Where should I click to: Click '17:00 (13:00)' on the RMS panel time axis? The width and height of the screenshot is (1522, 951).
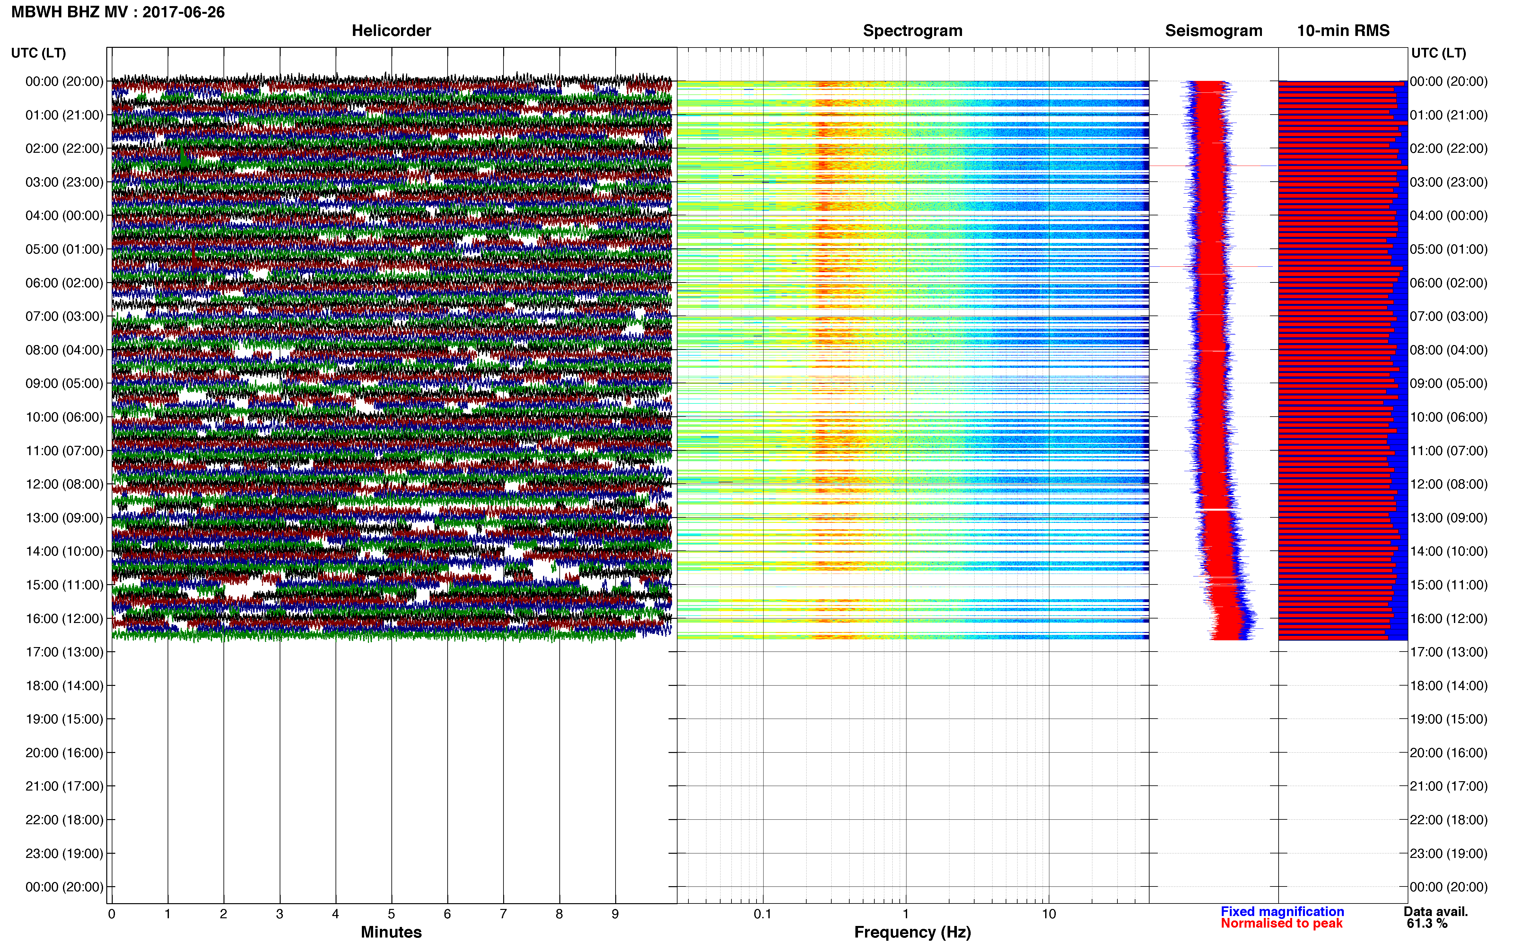click(x=1448, y=652)
